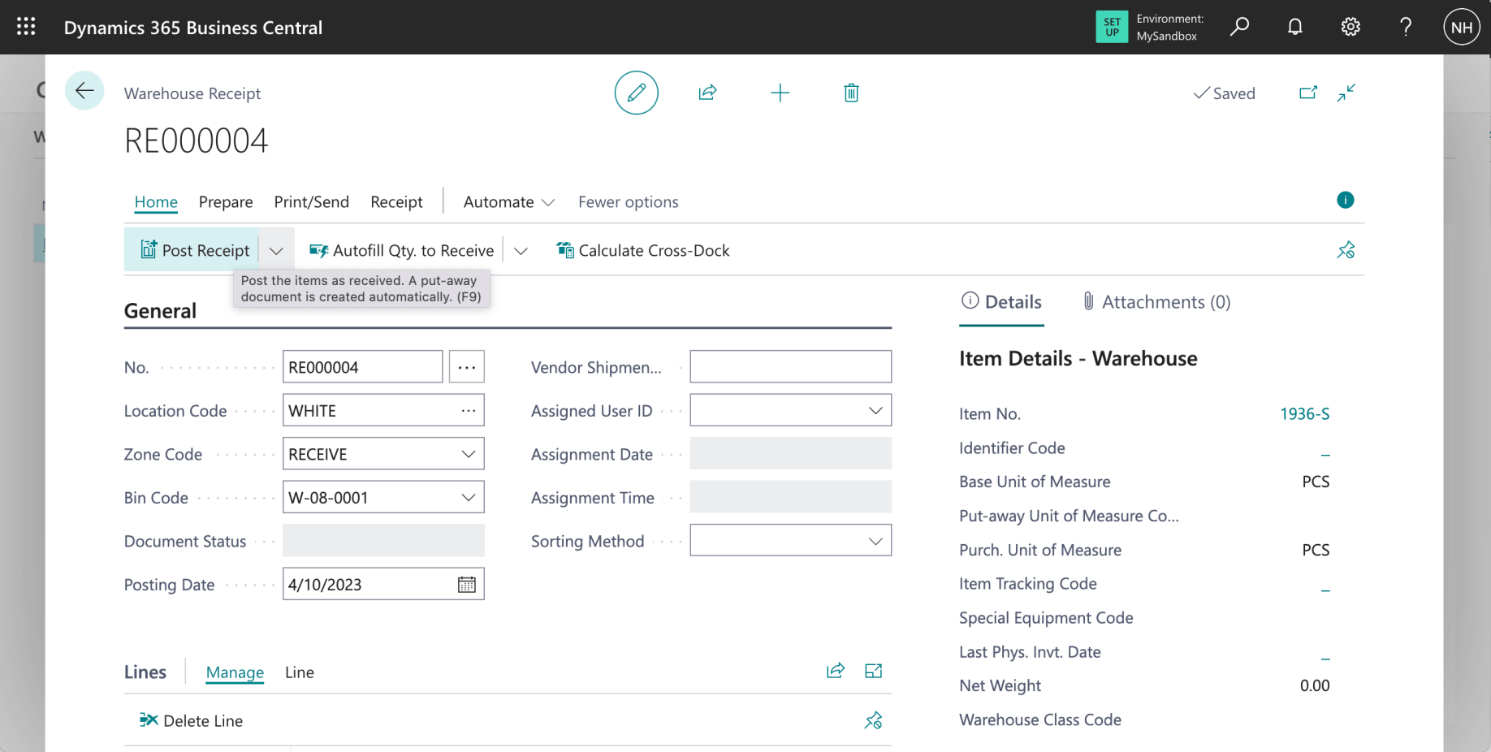Click the plus icon to create new receipt

point(780,93)
